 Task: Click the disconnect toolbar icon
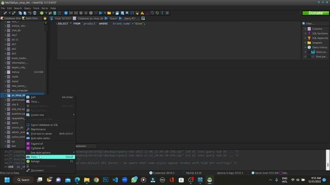14,13
